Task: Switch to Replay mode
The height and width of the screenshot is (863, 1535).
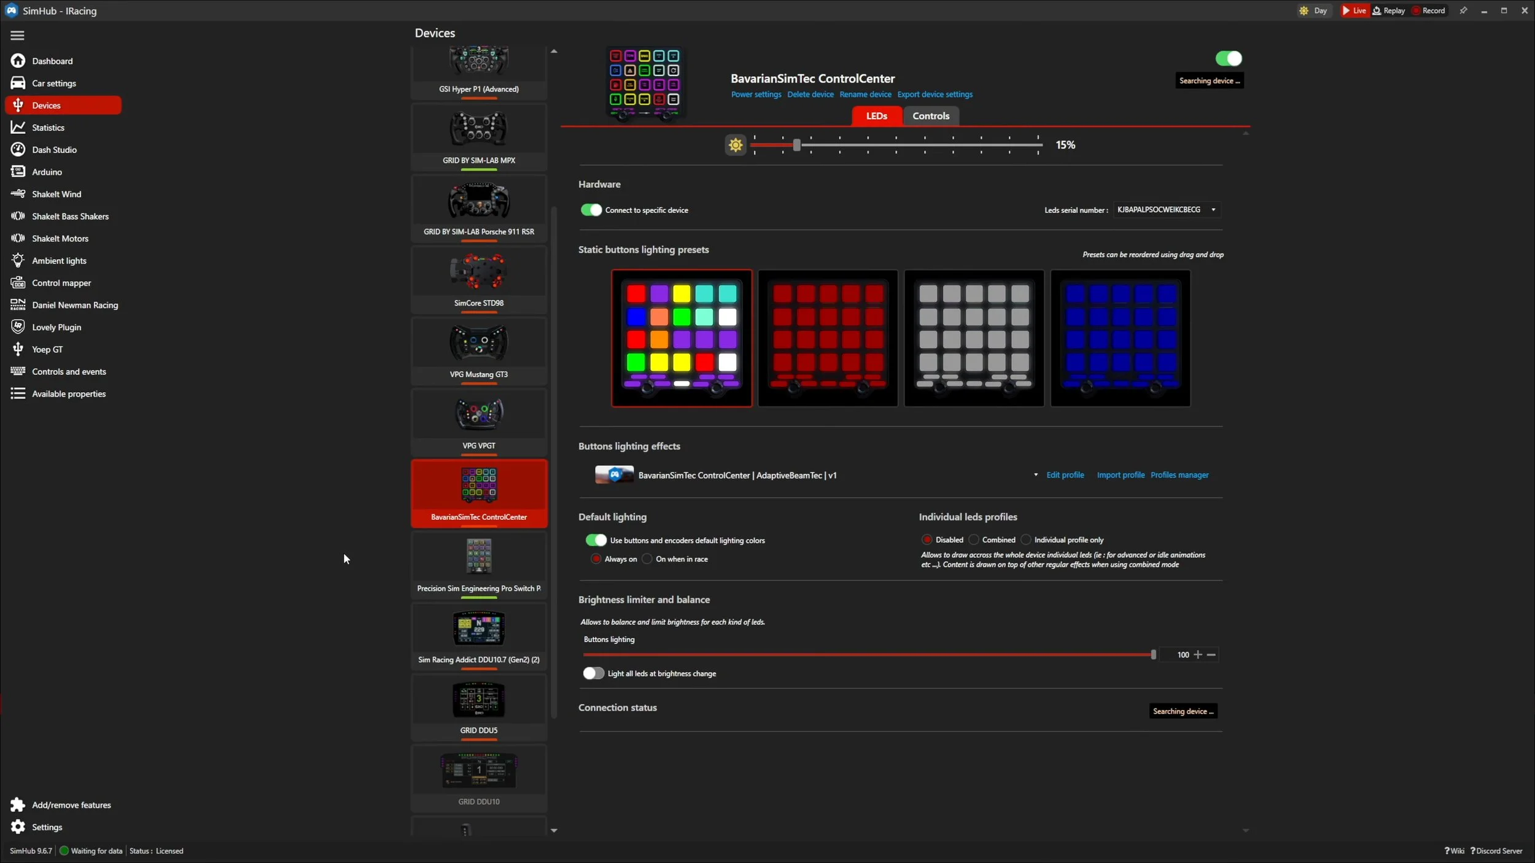Action: pyautogui.click(x=1389, y=10)
